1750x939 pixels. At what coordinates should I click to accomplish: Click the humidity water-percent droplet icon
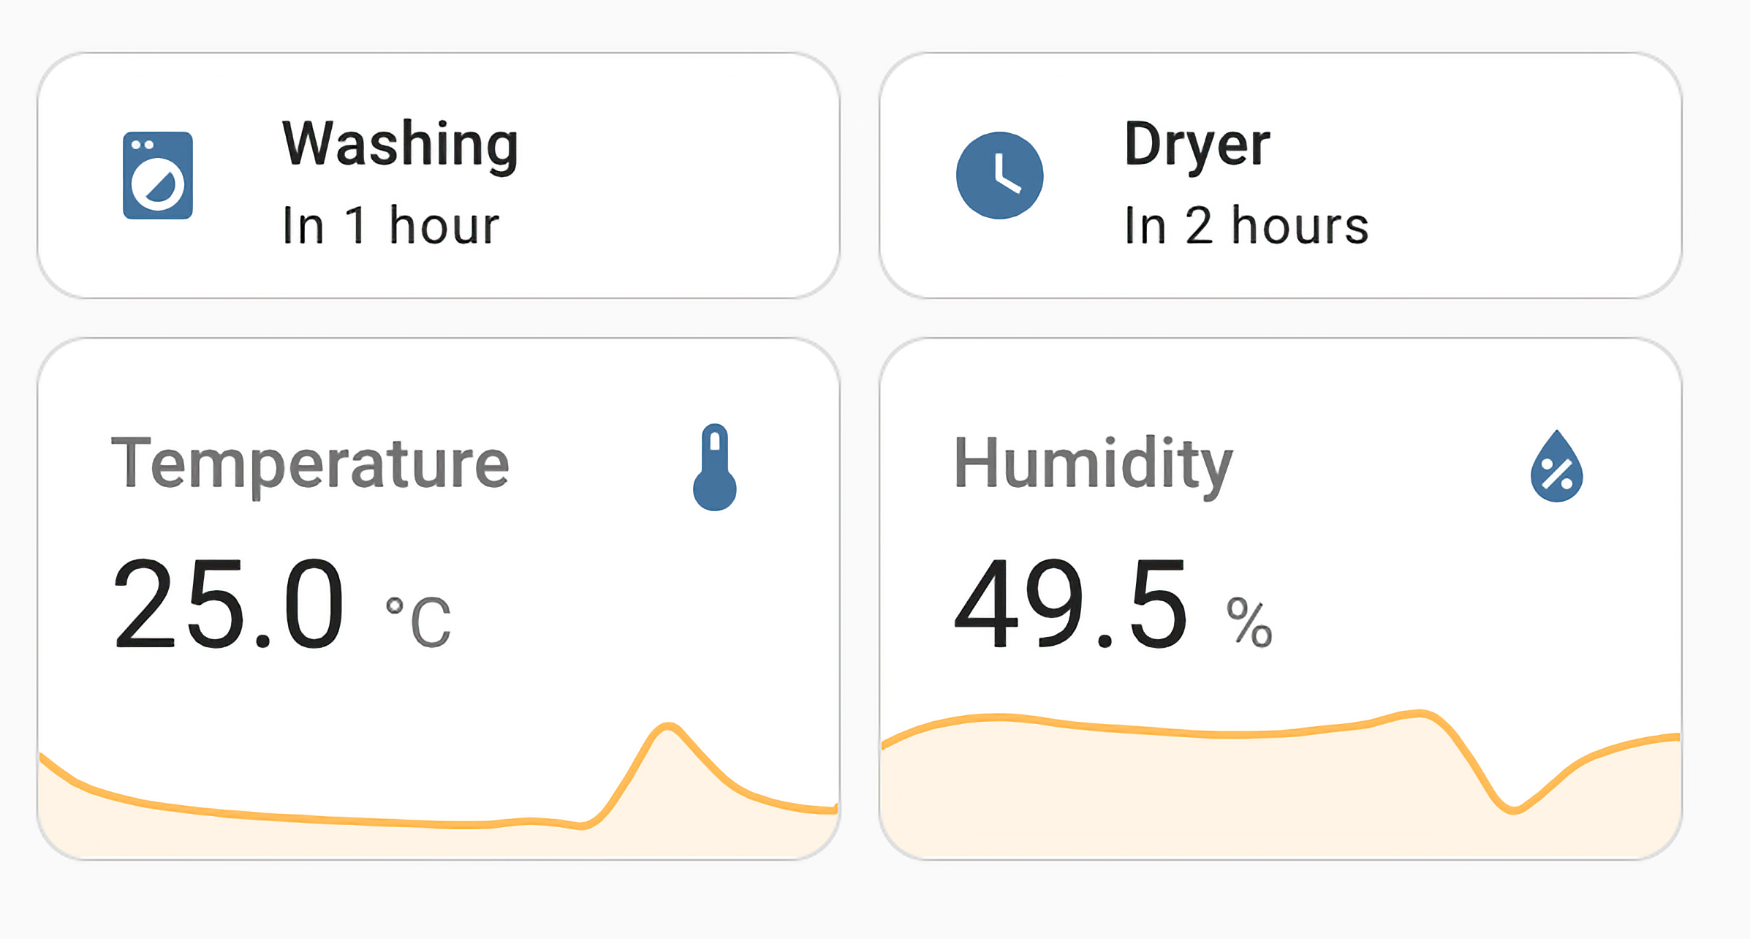tap(1556, 466)
